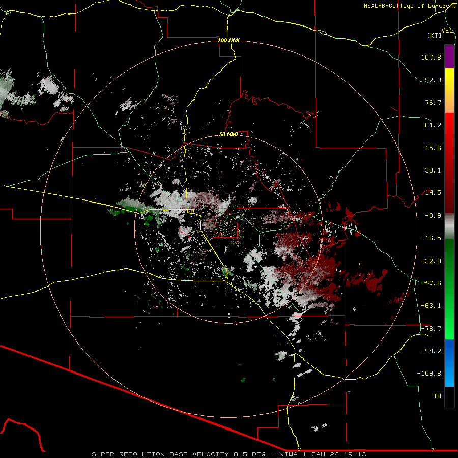Image resolution: width=458 pixels, height=458 pixels.
Task: Click the 14.5 velocity scale value
Action: point(433,193)
